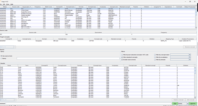Open the concept class filter dropdown
The width and height of the screenshot is (198, 106).
pos(190,55)
